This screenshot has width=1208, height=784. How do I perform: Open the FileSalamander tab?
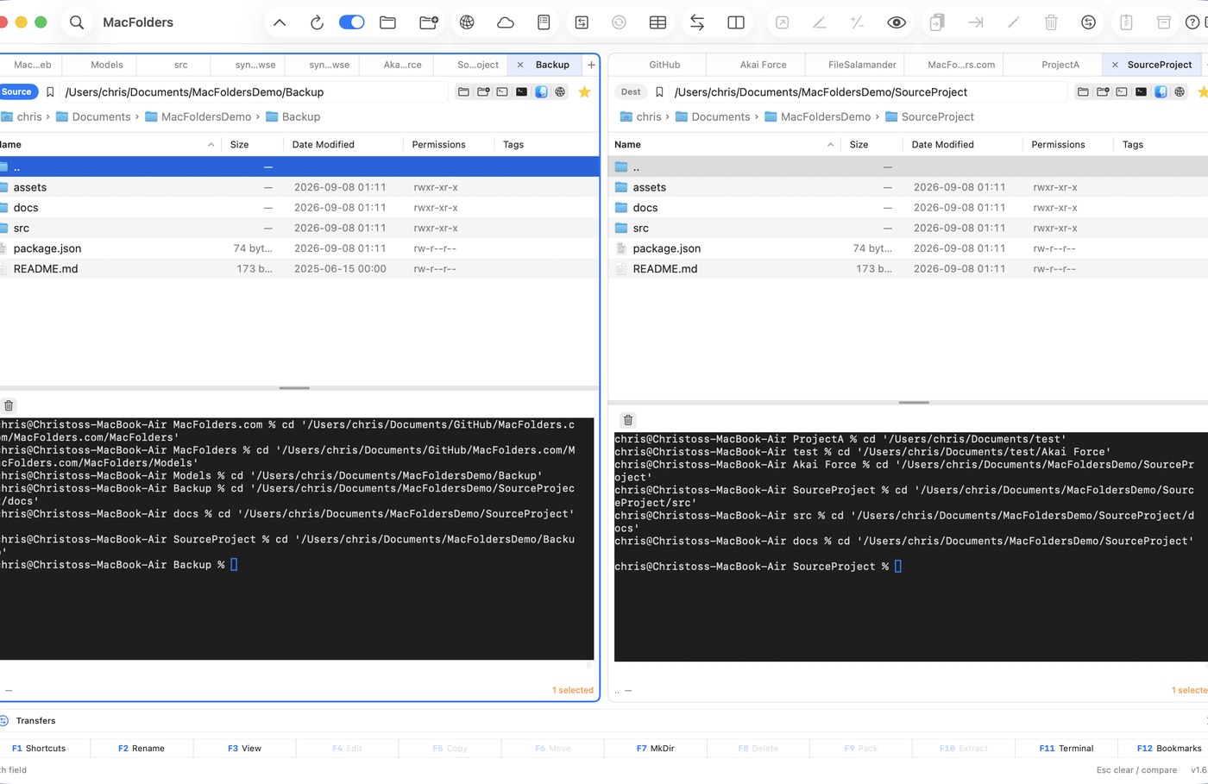point(862,65)
